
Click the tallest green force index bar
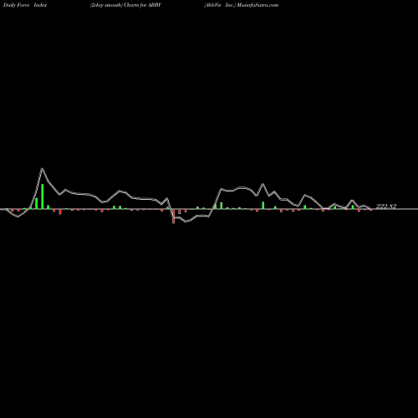click(x=43, y=196)
